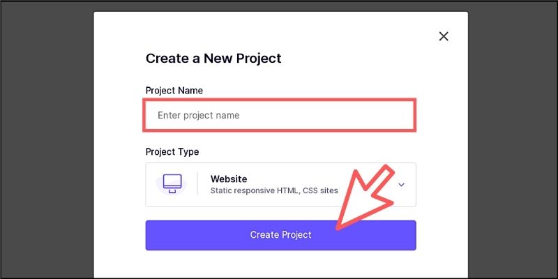
Task: Close the Create a New Project dialog
Action: (x=444, y=36)
